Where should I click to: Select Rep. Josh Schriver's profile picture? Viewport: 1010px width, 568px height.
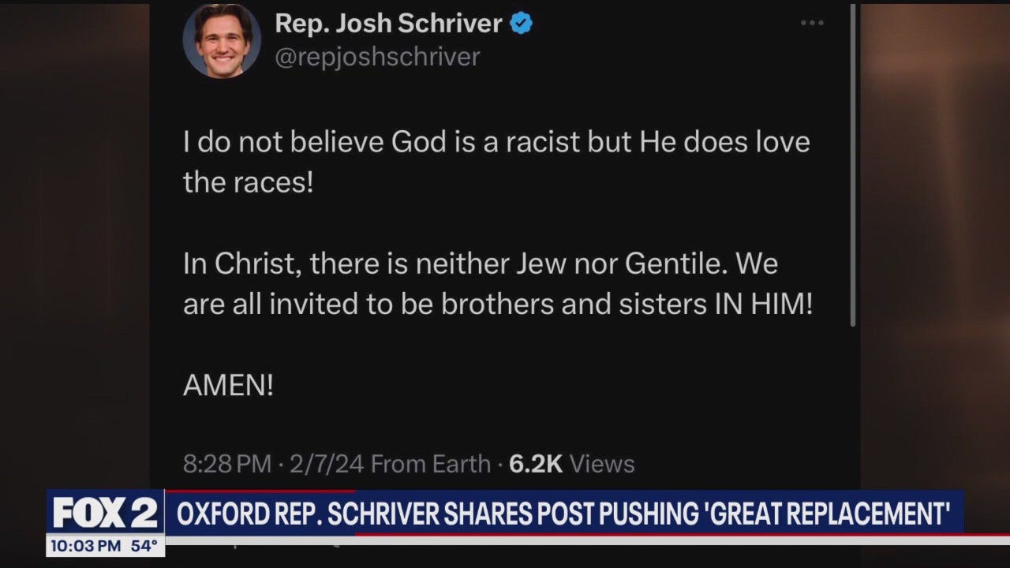pos(222,40)
